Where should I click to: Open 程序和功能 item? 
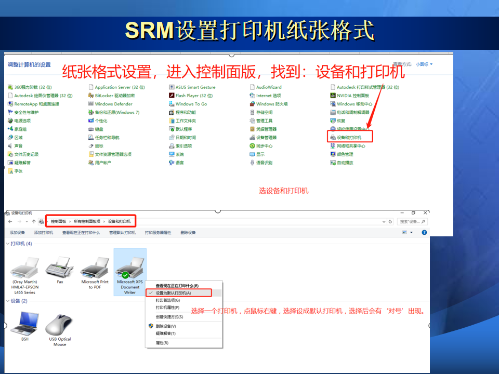pos(182,112)
